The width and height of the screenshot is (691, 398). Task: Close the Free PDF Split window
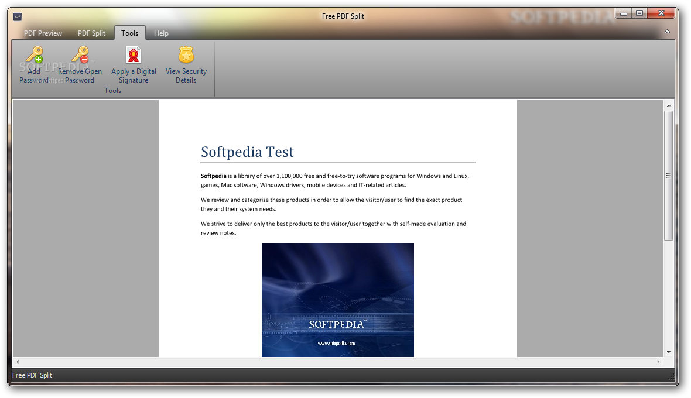tap(662, 13)
